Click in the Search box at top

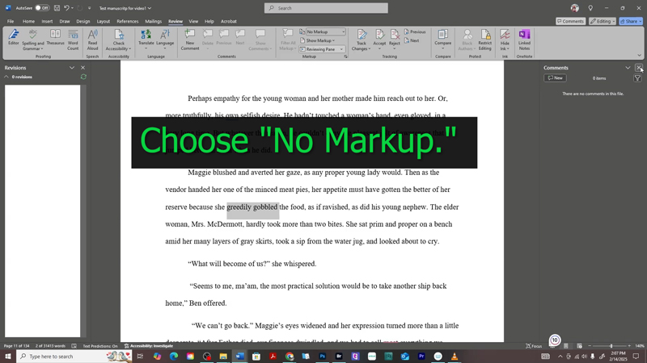tap(326, 8)
